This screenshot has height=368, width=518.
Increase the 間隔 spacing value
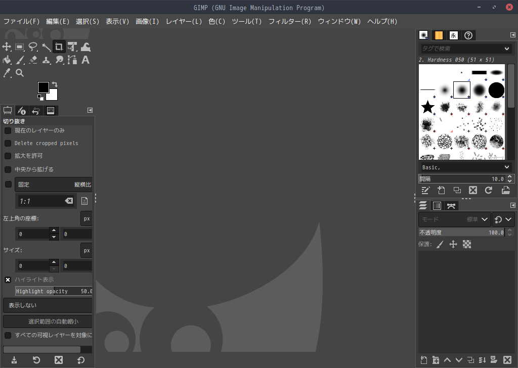pyautogui.click(x=510, y=176)
